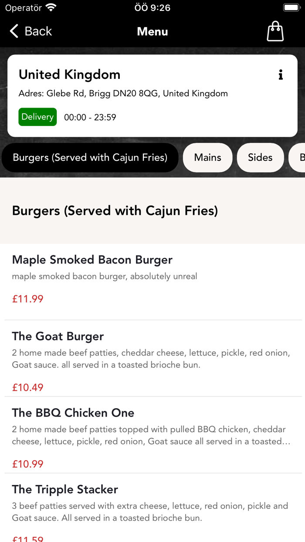Tap the WiFi status icon
305x542 pixels.
[52, 7]
